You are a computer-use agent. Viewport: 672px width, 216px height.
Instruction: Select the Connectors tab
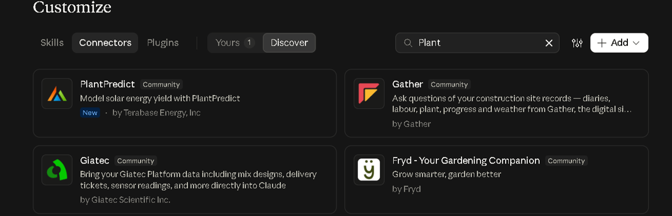[x=105, y=43]
